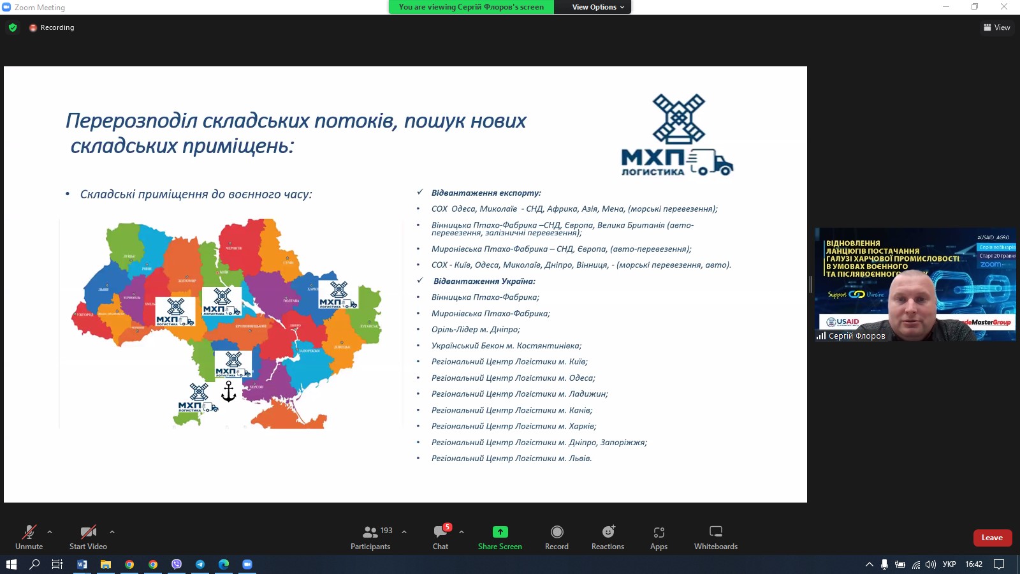1020x574 pixels.
Task: Open Zoom Apps from the toolbar
Action: (x=659, y=537)
